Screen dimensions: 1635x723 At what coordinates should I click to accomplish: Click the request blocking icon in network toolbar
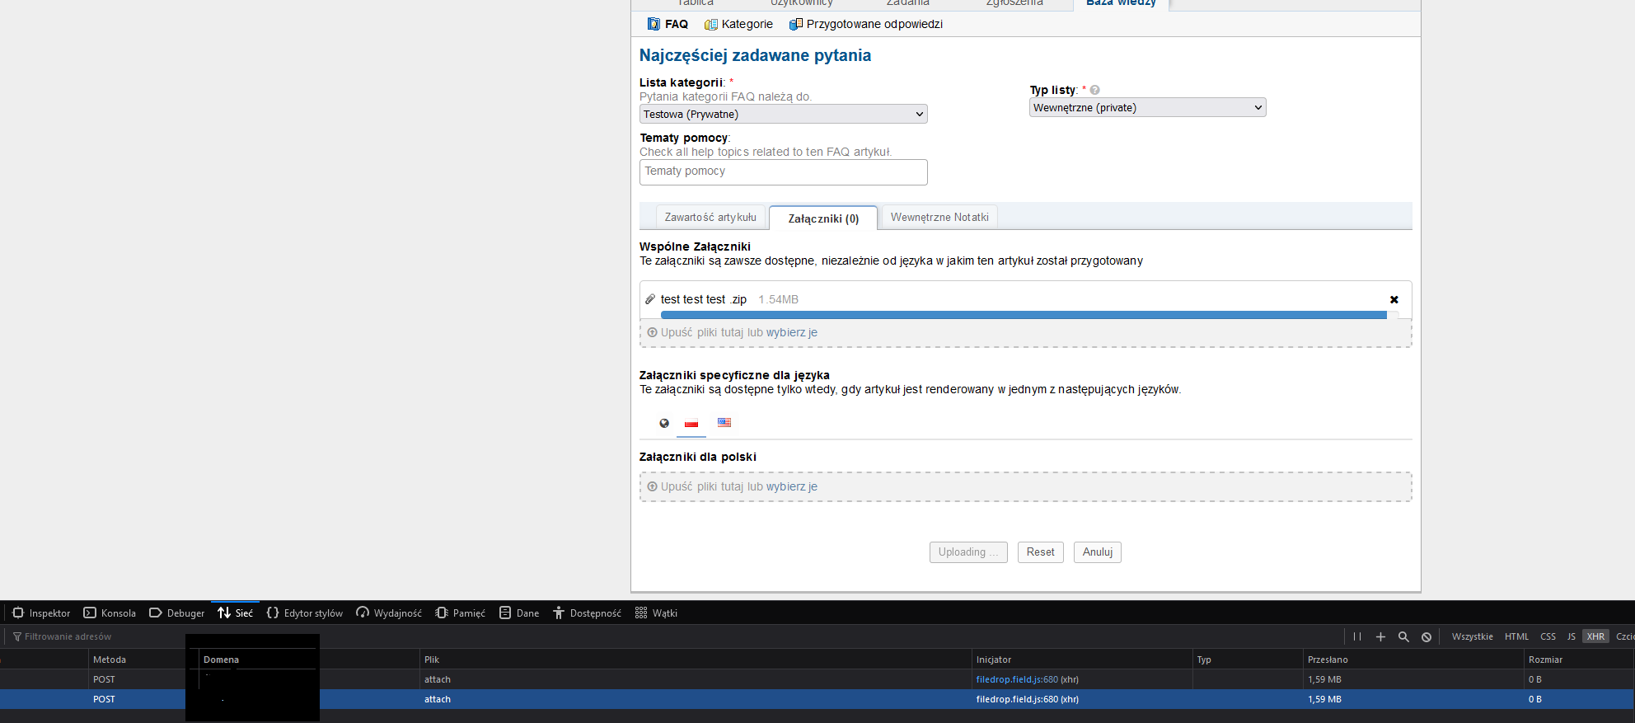click(1426, 636)
